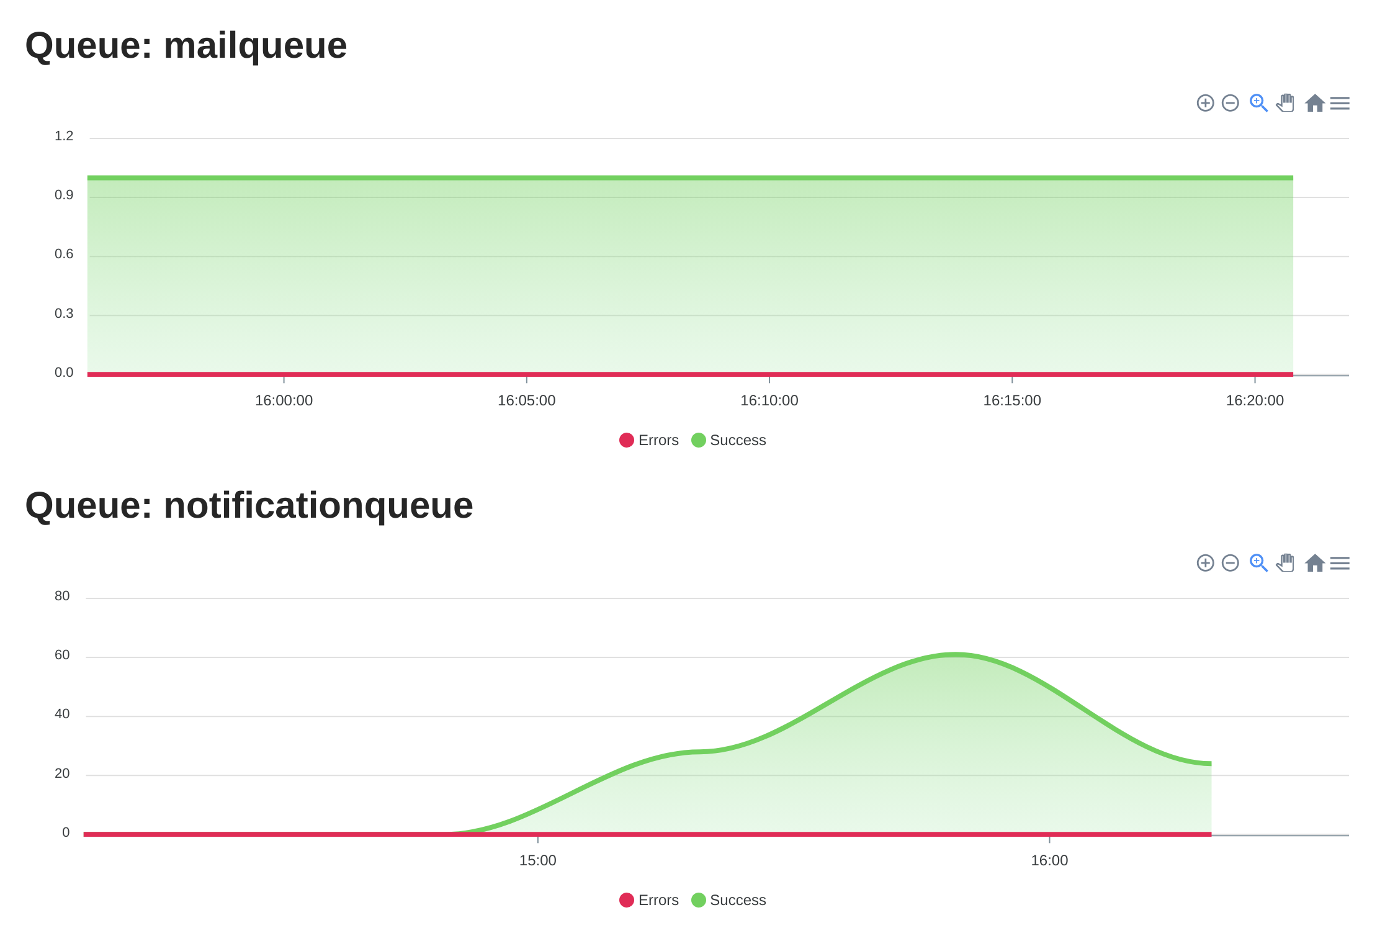Enable panning hand tool on notificationqueue chart
Image resolution: width=1385 pixels, height=946 pixels.
coord(1286,563)
